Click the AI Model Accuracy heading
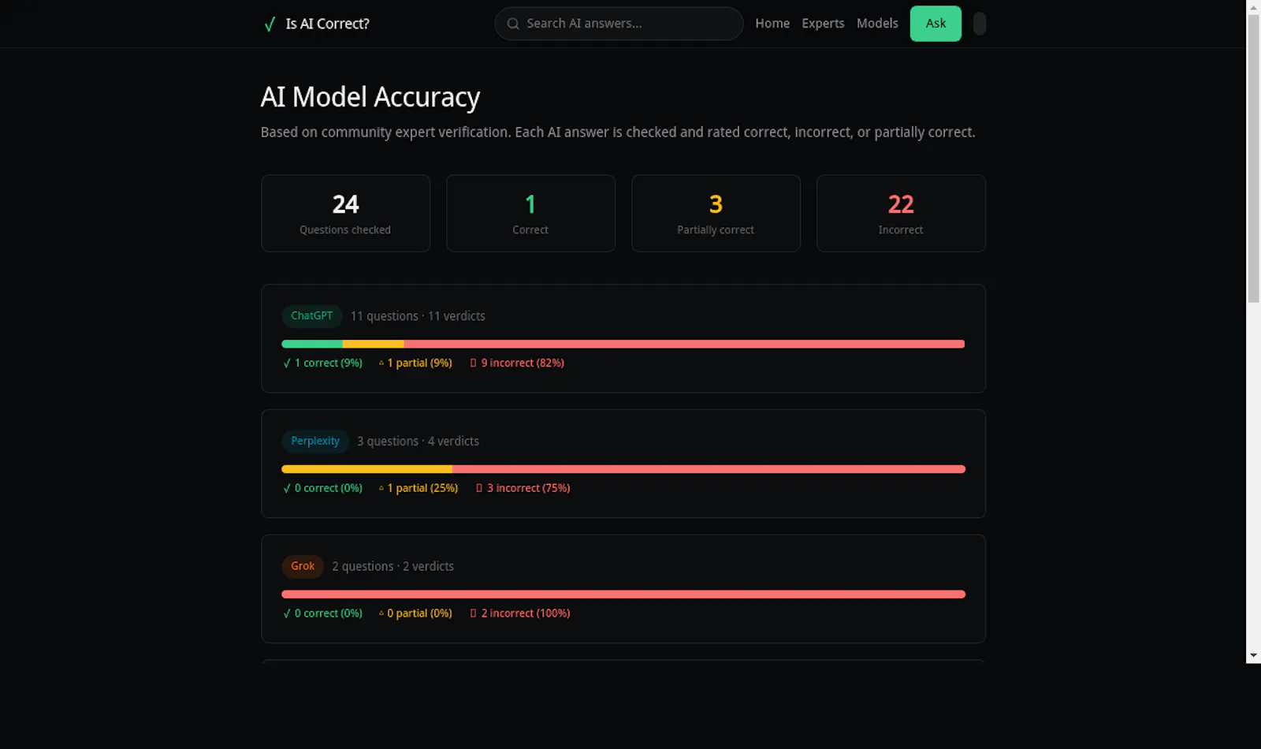1261x749 pixels. click(x=370, y=97)
